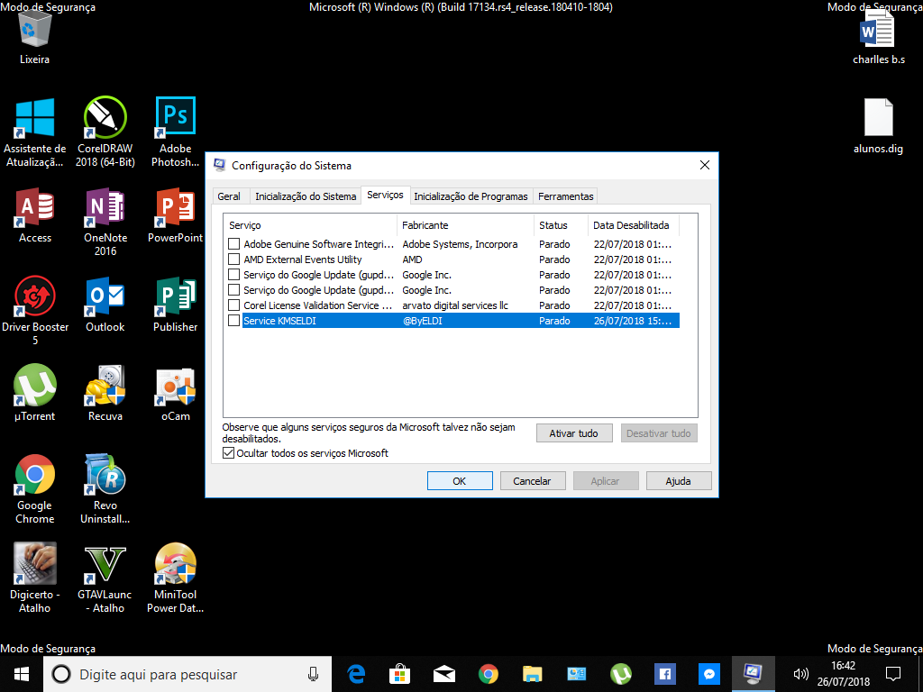
Task: Launch Driver Booster 5 shortcut
Action: click(35, 311)
